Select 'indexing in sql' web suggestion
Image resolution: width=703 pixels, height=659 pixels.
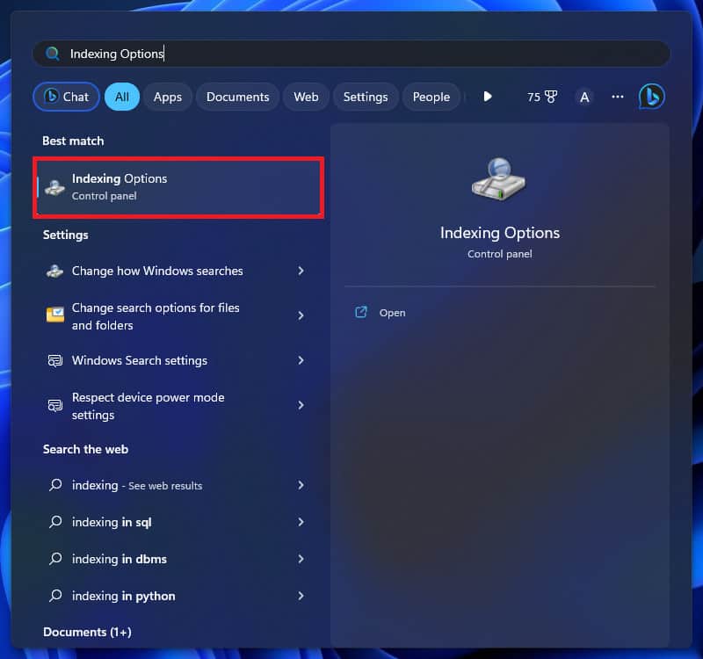pyautogui.click(x=178, y=522)
